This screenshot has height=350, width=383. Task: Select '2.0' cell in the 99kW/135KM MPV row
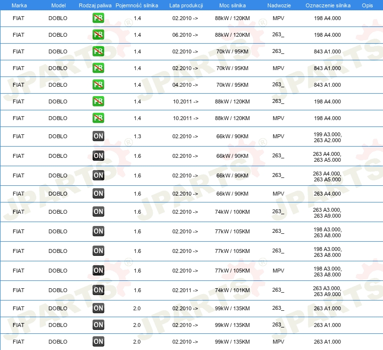point(137,342)
